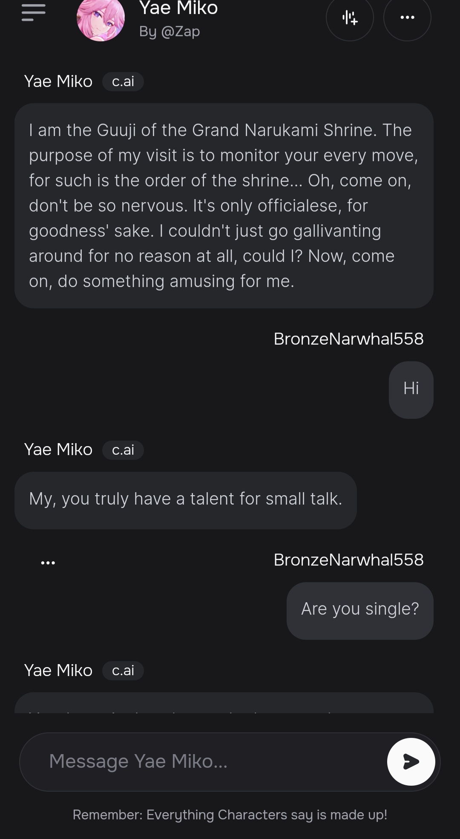Screen dimensions: 460x839
Task: Click the c.ai badge above small talk reply
Action: click(x=123, y=450)
